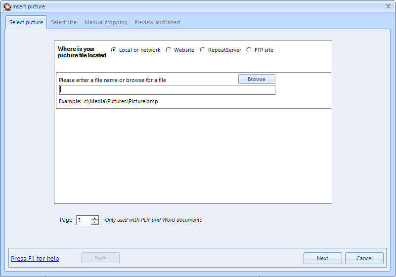Choose Website as picture location
The height and width of the screenshot is (277, 396).
(x=169, y=50)
